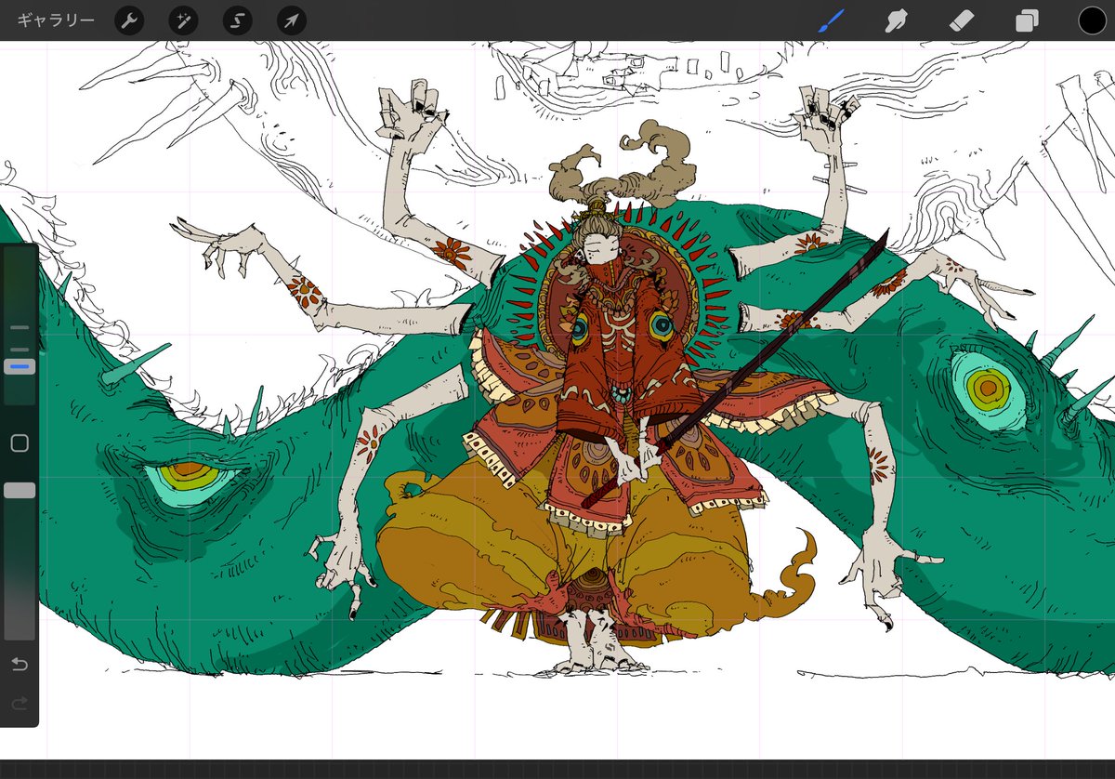
Task: Open the Actions wrench menu
Action: point(129,20)
